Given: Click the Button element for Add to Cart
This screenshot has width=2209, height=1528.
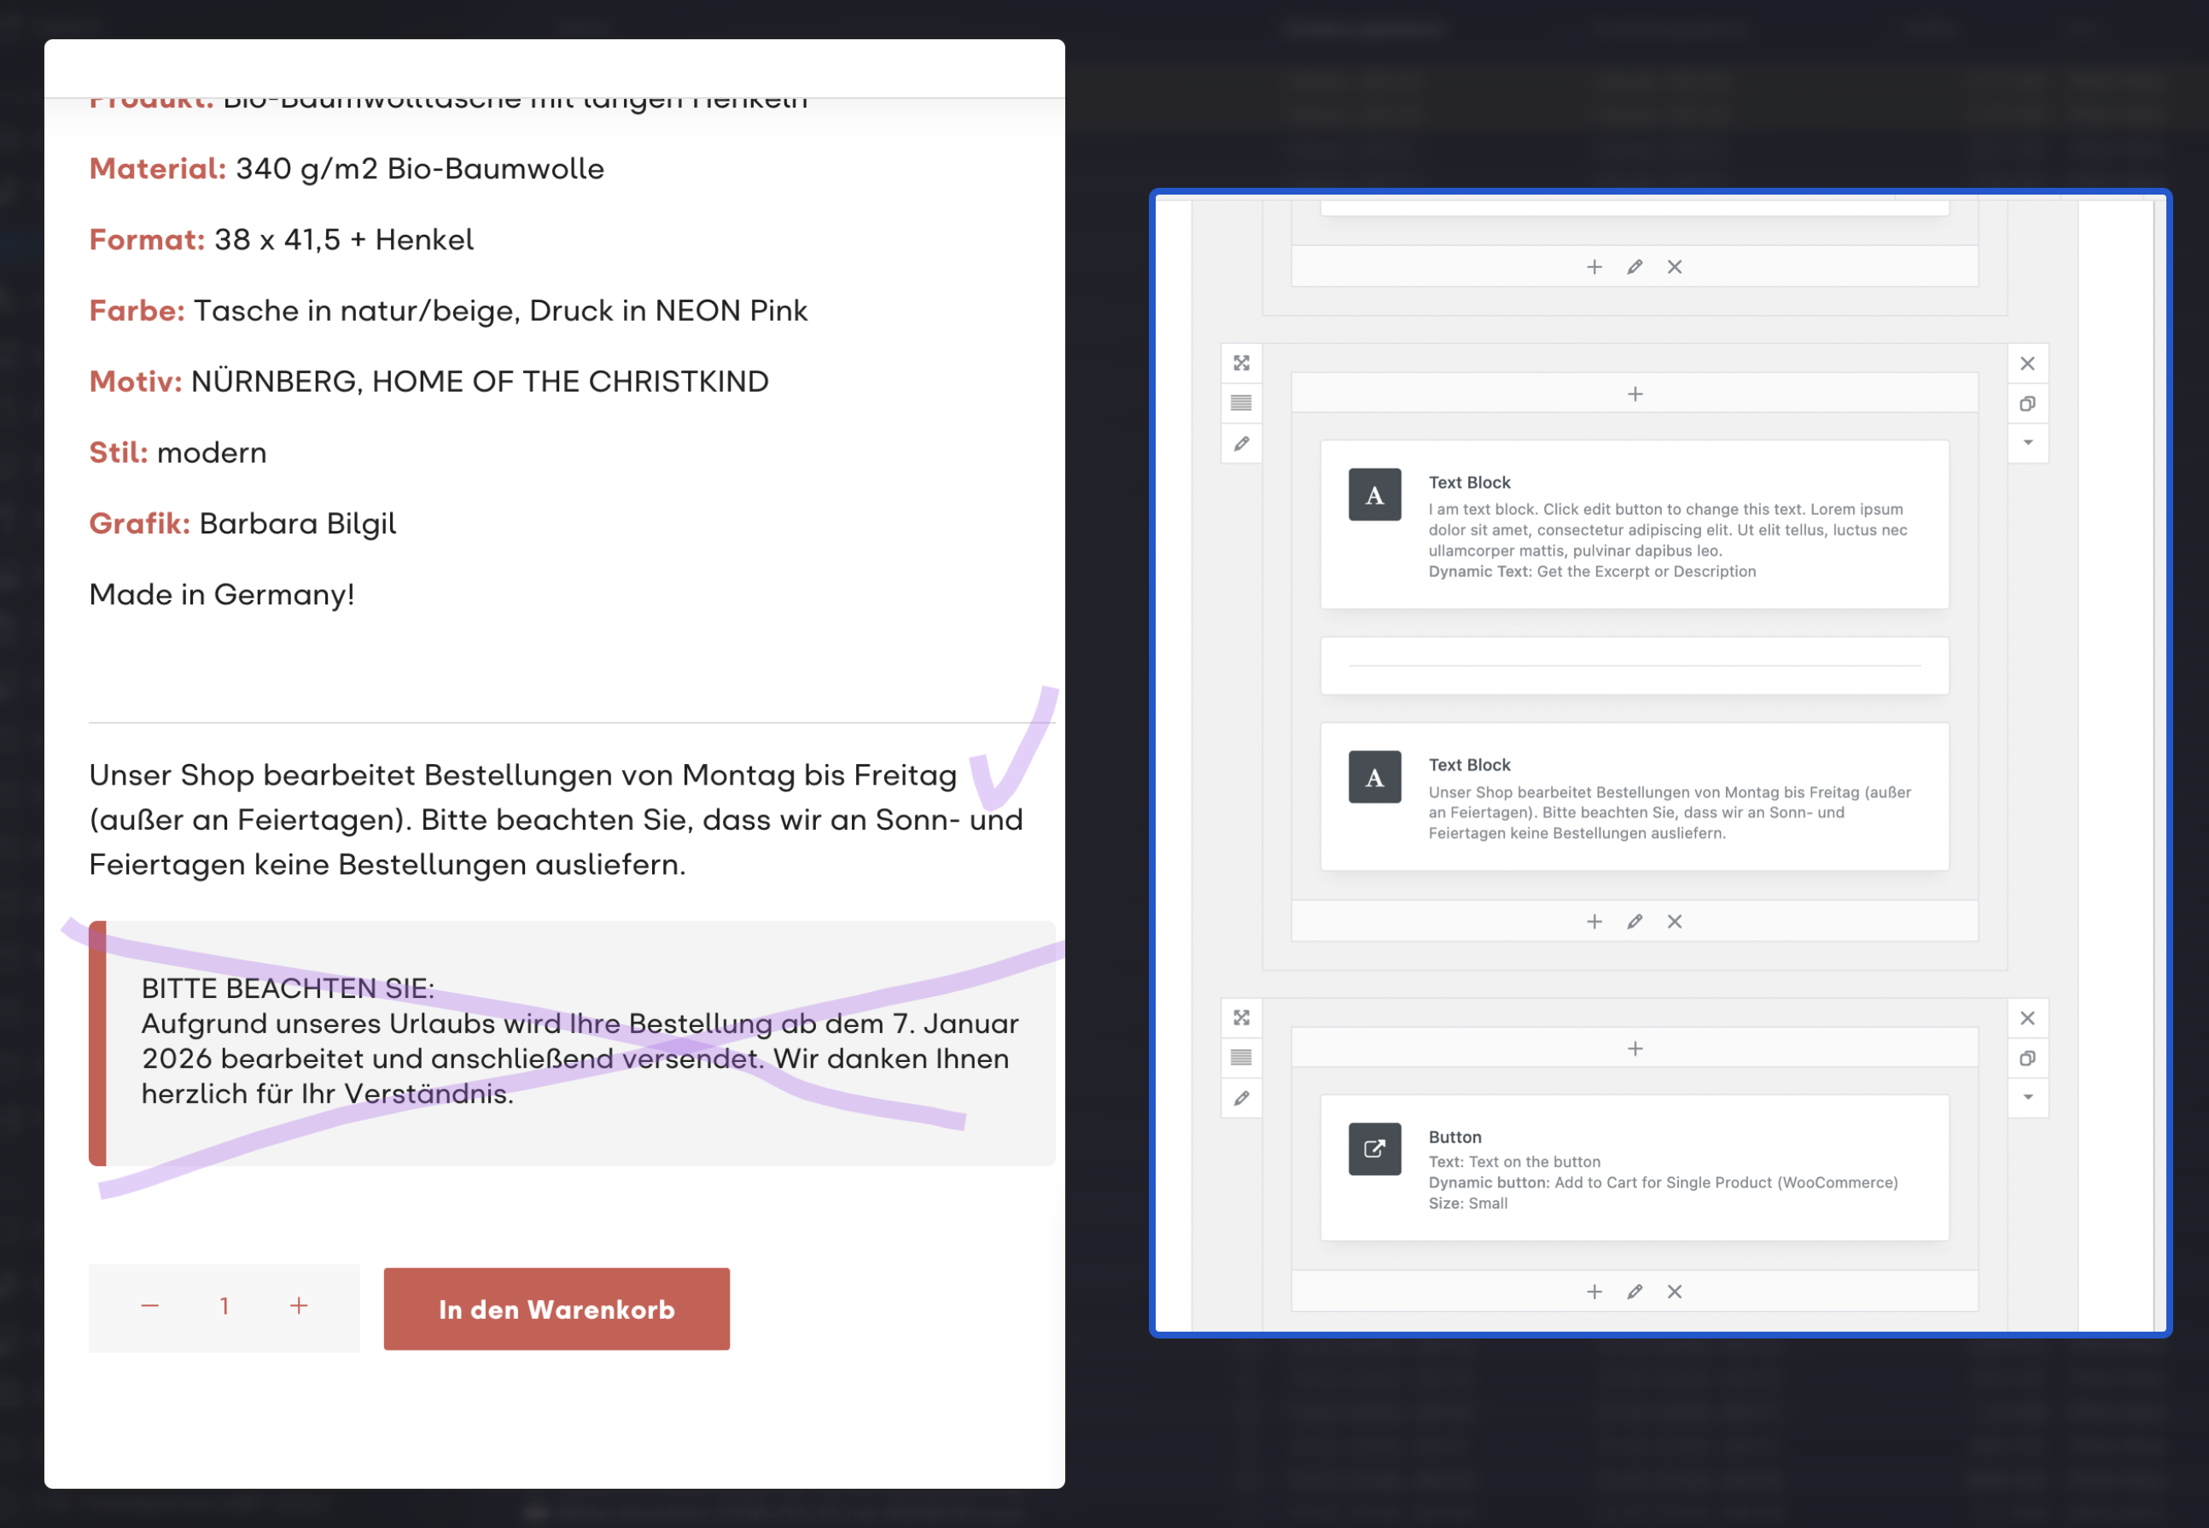Looking at the screenshot, I should [x=1634, y=1168].
